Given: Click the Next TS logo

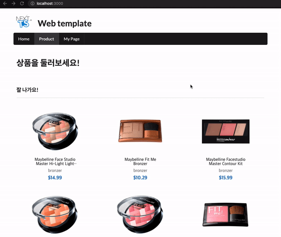Looking at the screenshot, I should (24, 22).
